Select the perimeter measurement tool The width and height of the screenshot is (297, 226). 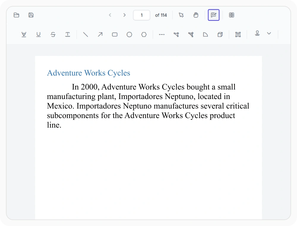176,34
